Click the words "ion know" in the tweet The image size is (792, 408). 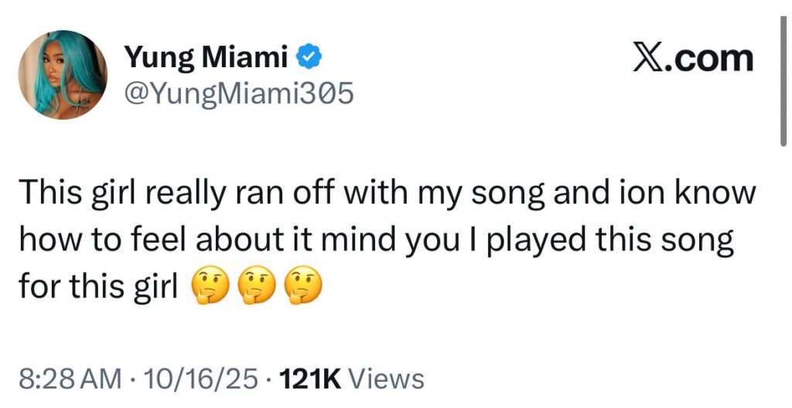(x=696, y=192)
